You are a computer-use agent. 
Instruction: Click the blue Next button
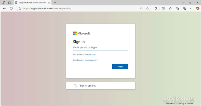click(120, 66)
